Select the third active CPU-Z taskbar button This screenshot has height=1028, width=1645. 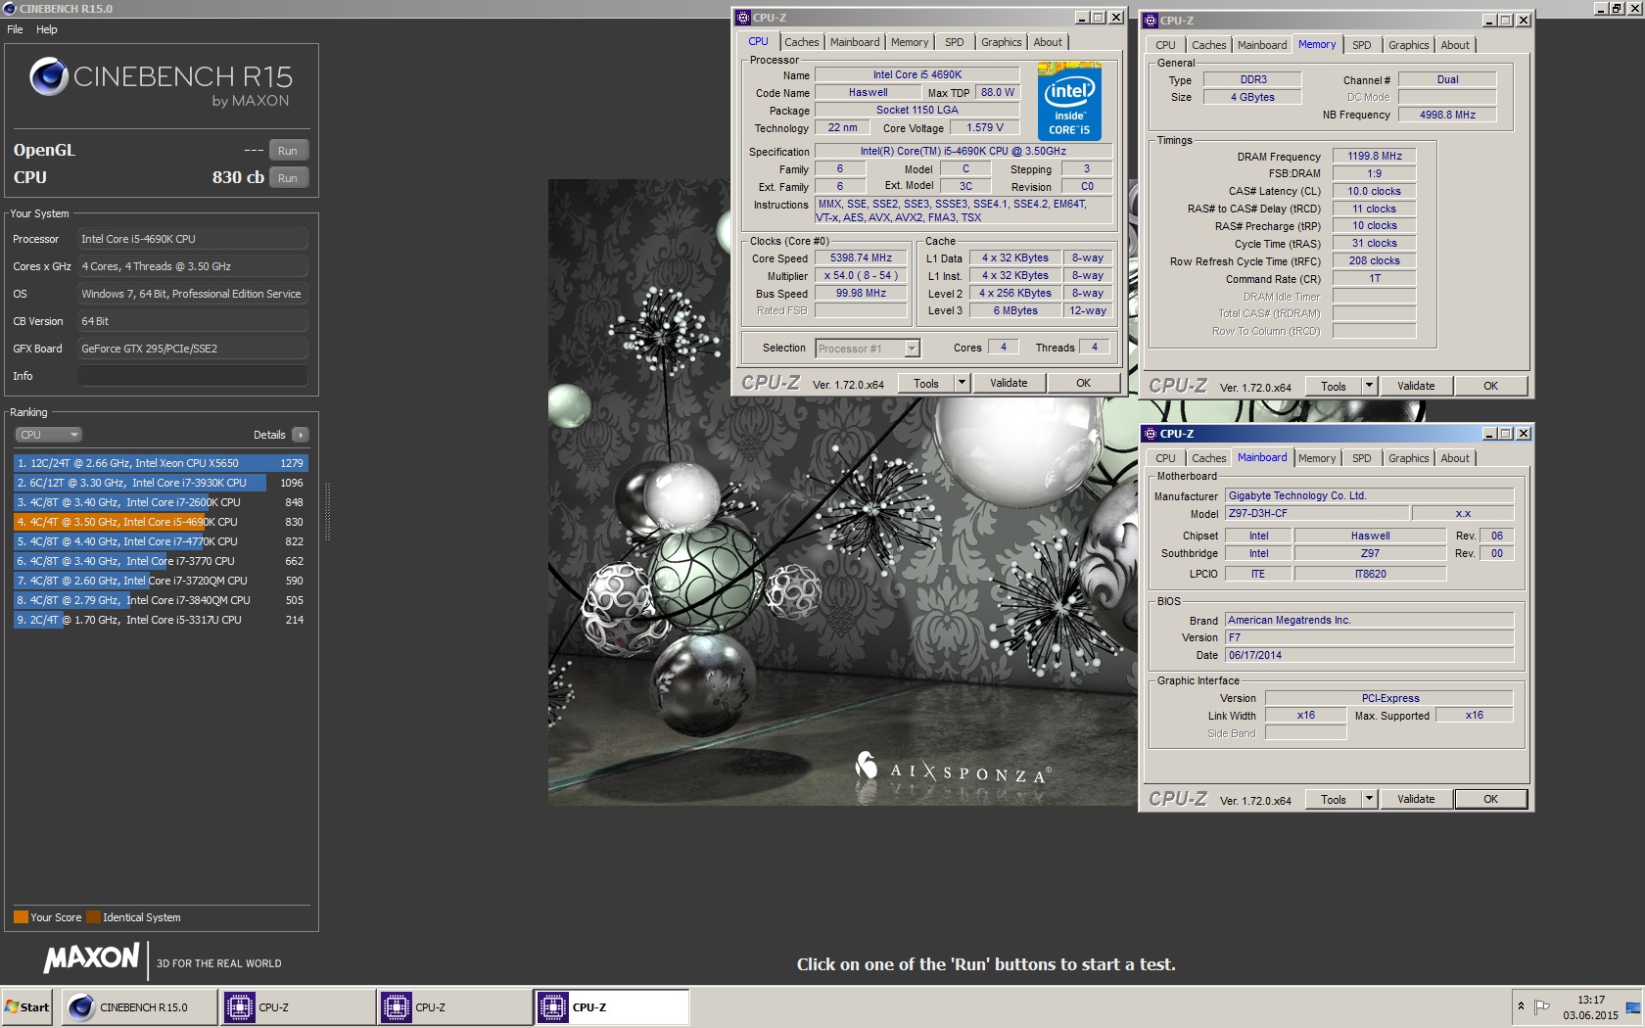[x=611, y=1006]
